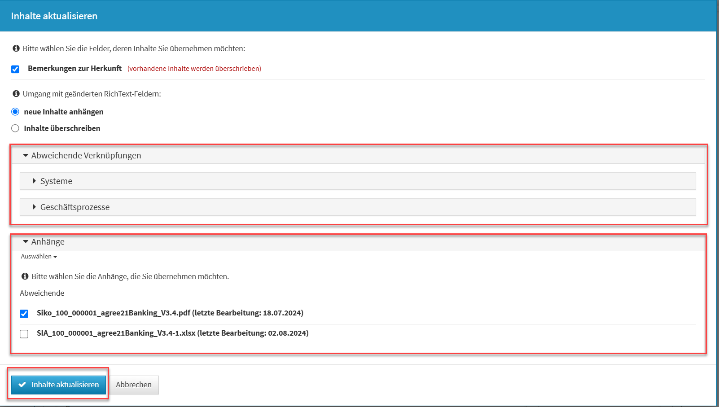
Task: Expand the 'Systeme' section
Action: click(358, 181)
